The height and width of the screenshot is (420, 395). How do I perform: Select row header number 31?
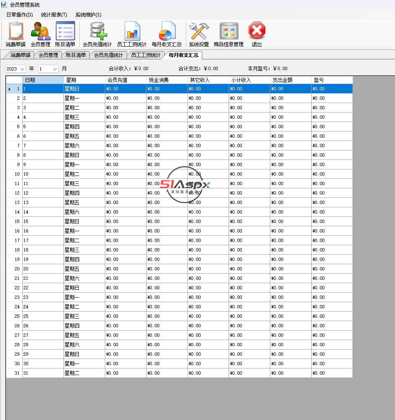pos(14,373)
